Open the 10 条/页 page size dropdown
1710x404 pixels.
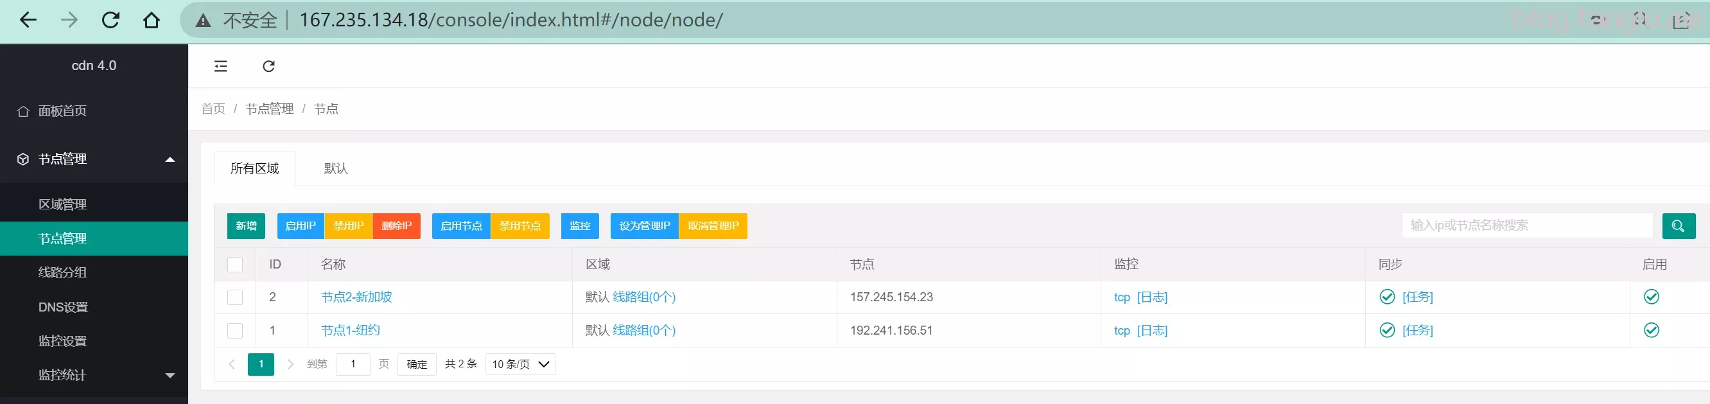[x=519, y=364]
